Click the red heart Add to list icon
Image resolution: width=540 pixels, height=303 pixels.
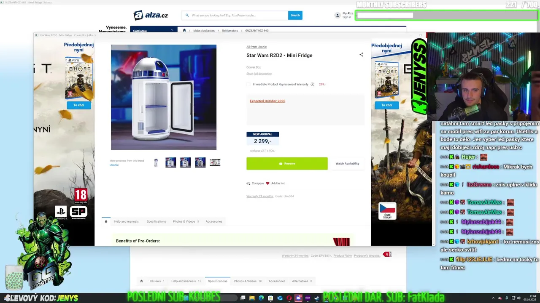click(267, 183)
